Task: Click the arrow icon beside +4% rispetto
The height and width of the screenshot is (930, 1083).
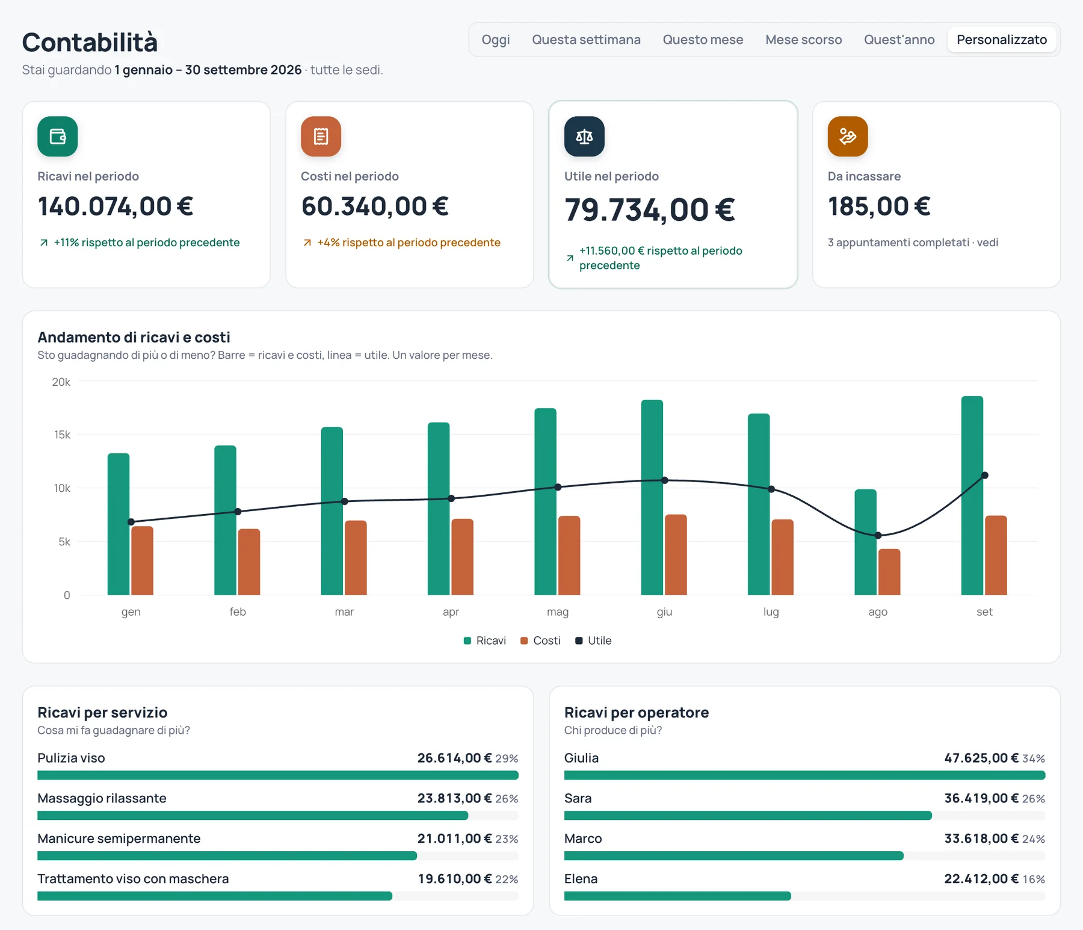Action: click(x=307, y=243)
